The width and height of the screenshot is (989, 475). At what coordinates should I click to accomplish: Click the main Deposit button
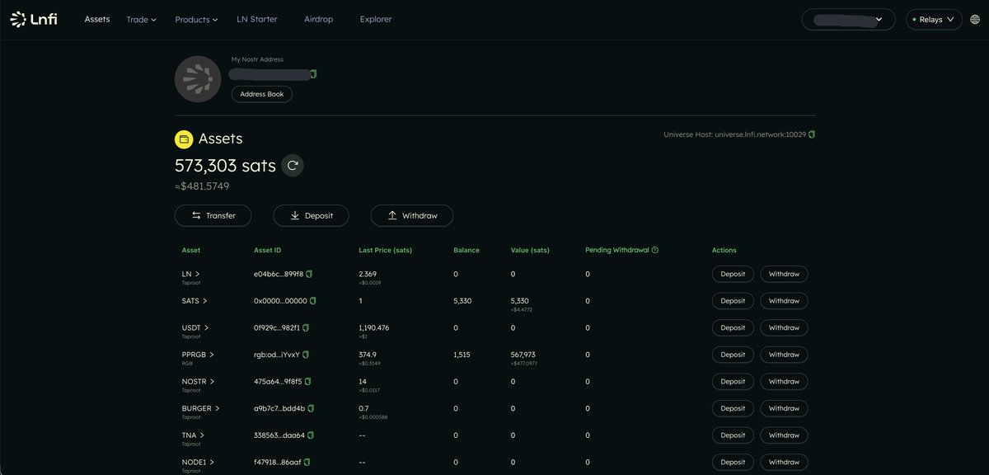pyautogui.click(x=311, y=215)
